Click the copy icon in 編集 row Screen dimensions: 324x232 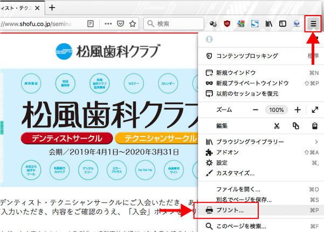pyautogui.click(x=295, y=126)
